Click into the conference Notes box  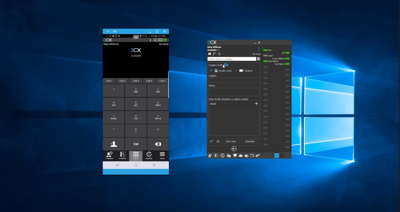(x=234, y=92)
